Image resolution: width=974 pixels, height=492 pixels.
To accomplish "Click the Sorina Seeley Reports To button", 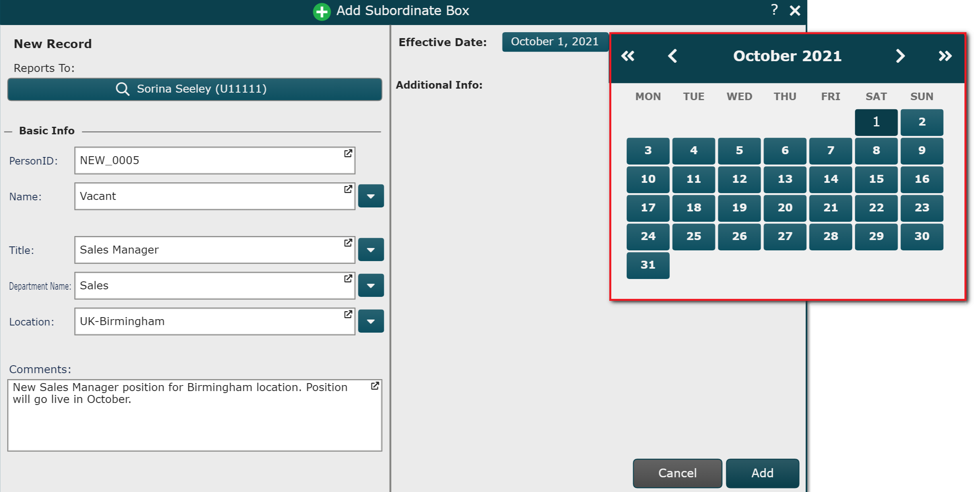I will pyautogui.click(x=194, y=89).
